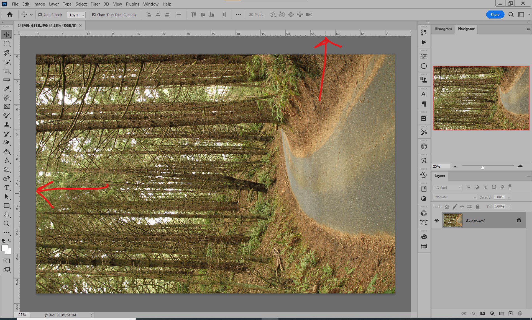Image resolution: width=532 pixels, height=320 pixels.
Task: Select the Eyedropper tool
Action: (7, 89)
